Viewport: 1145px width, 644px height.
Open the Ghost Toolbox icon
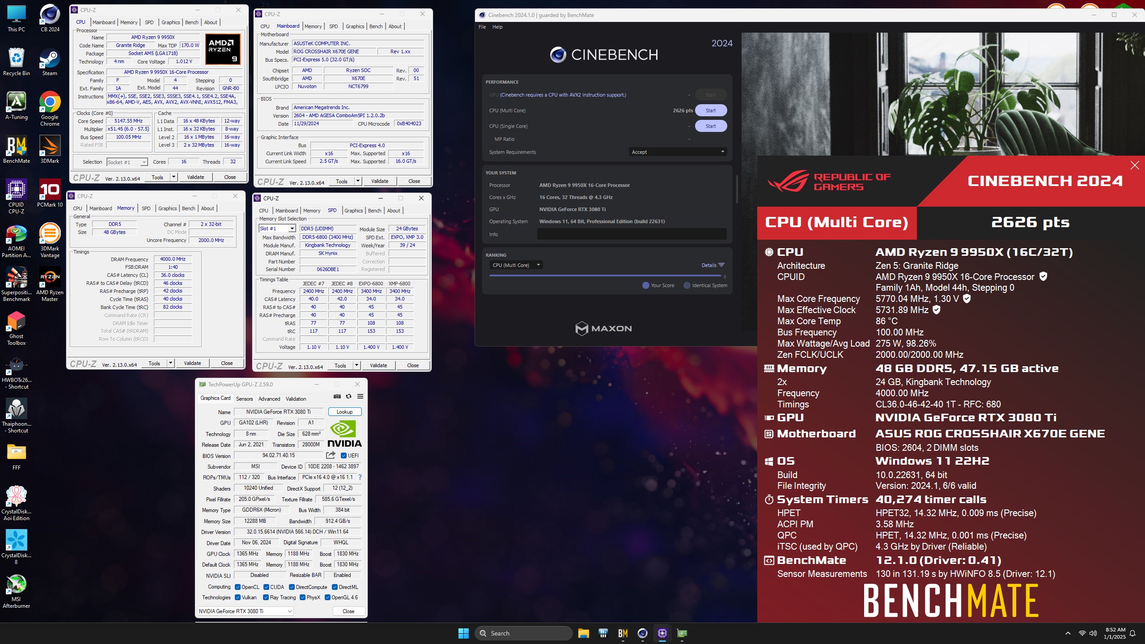click(x=17, y=328)
